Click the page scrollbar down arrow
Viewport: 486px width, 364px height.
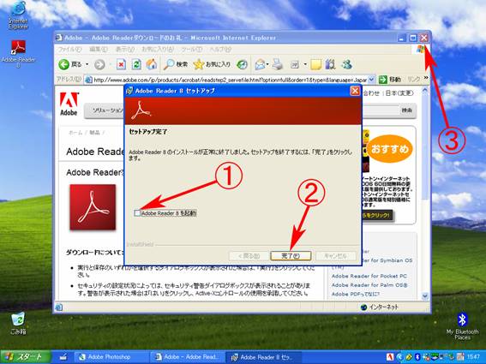(424, 296)
